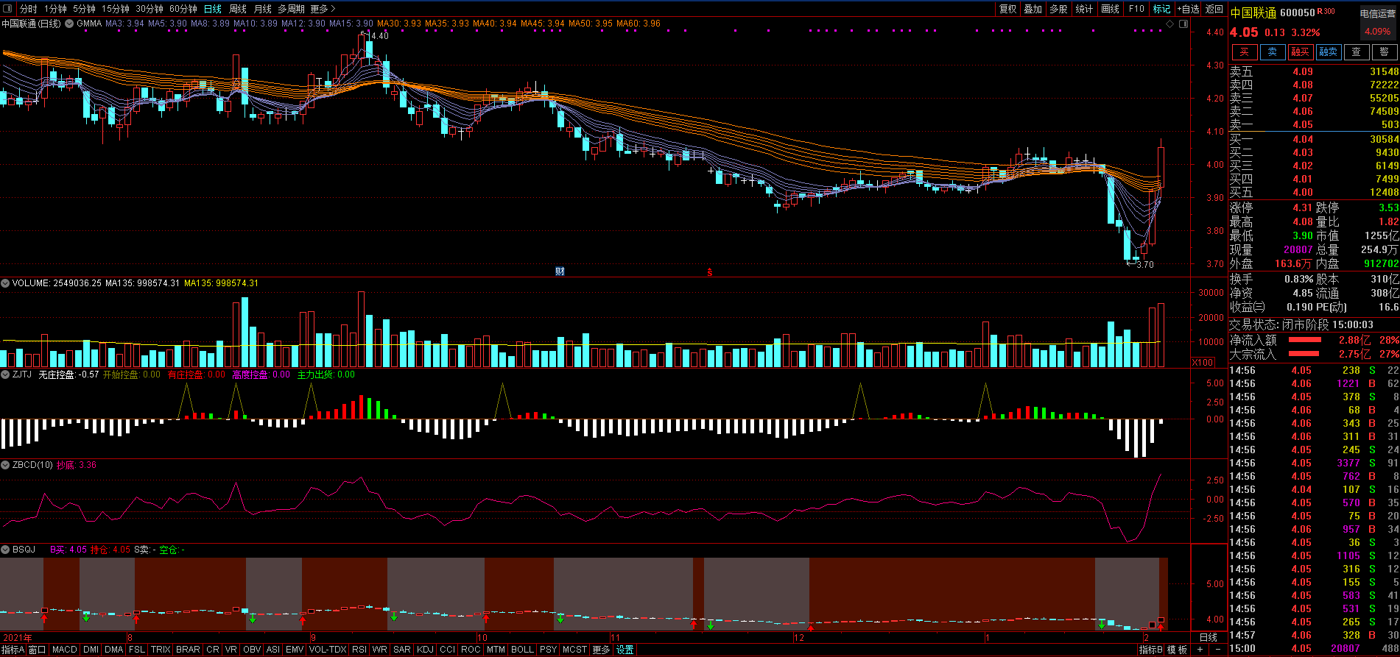Select the 指标B tab
The image size is (1400, 657).
point(1151,650)
